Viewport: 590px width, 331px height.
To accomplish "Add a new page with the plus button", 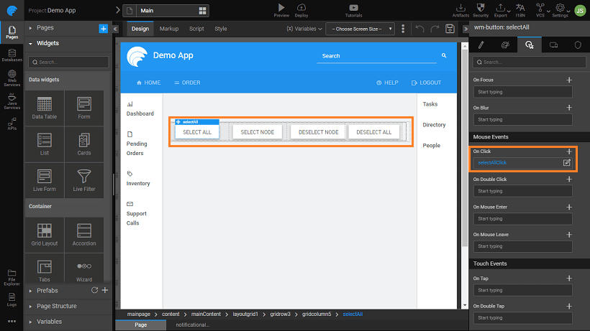I will [x=103, y=28].
